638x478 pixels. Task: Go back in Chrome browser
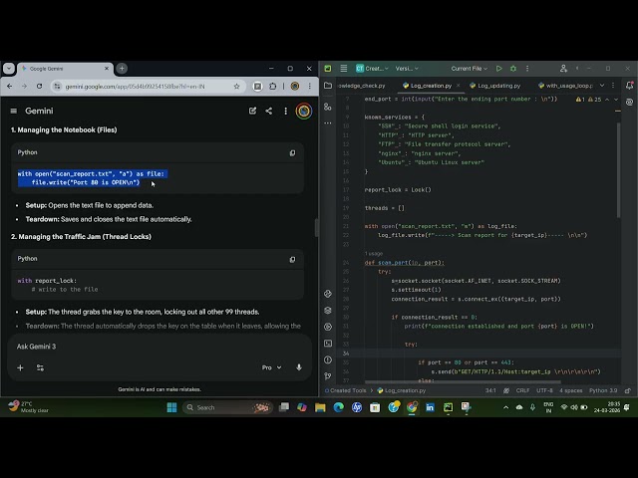click(x=10, y=87)
